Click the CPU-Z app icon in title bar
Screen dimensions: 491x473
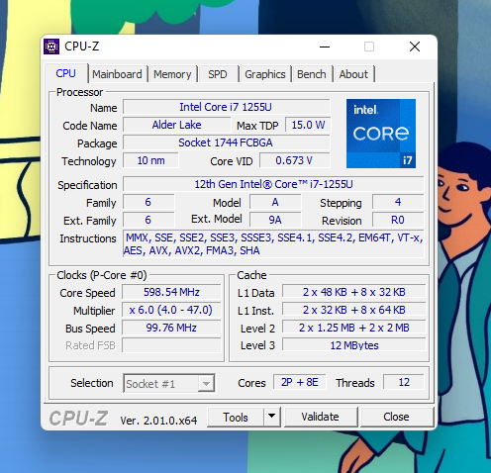point(51,47)
